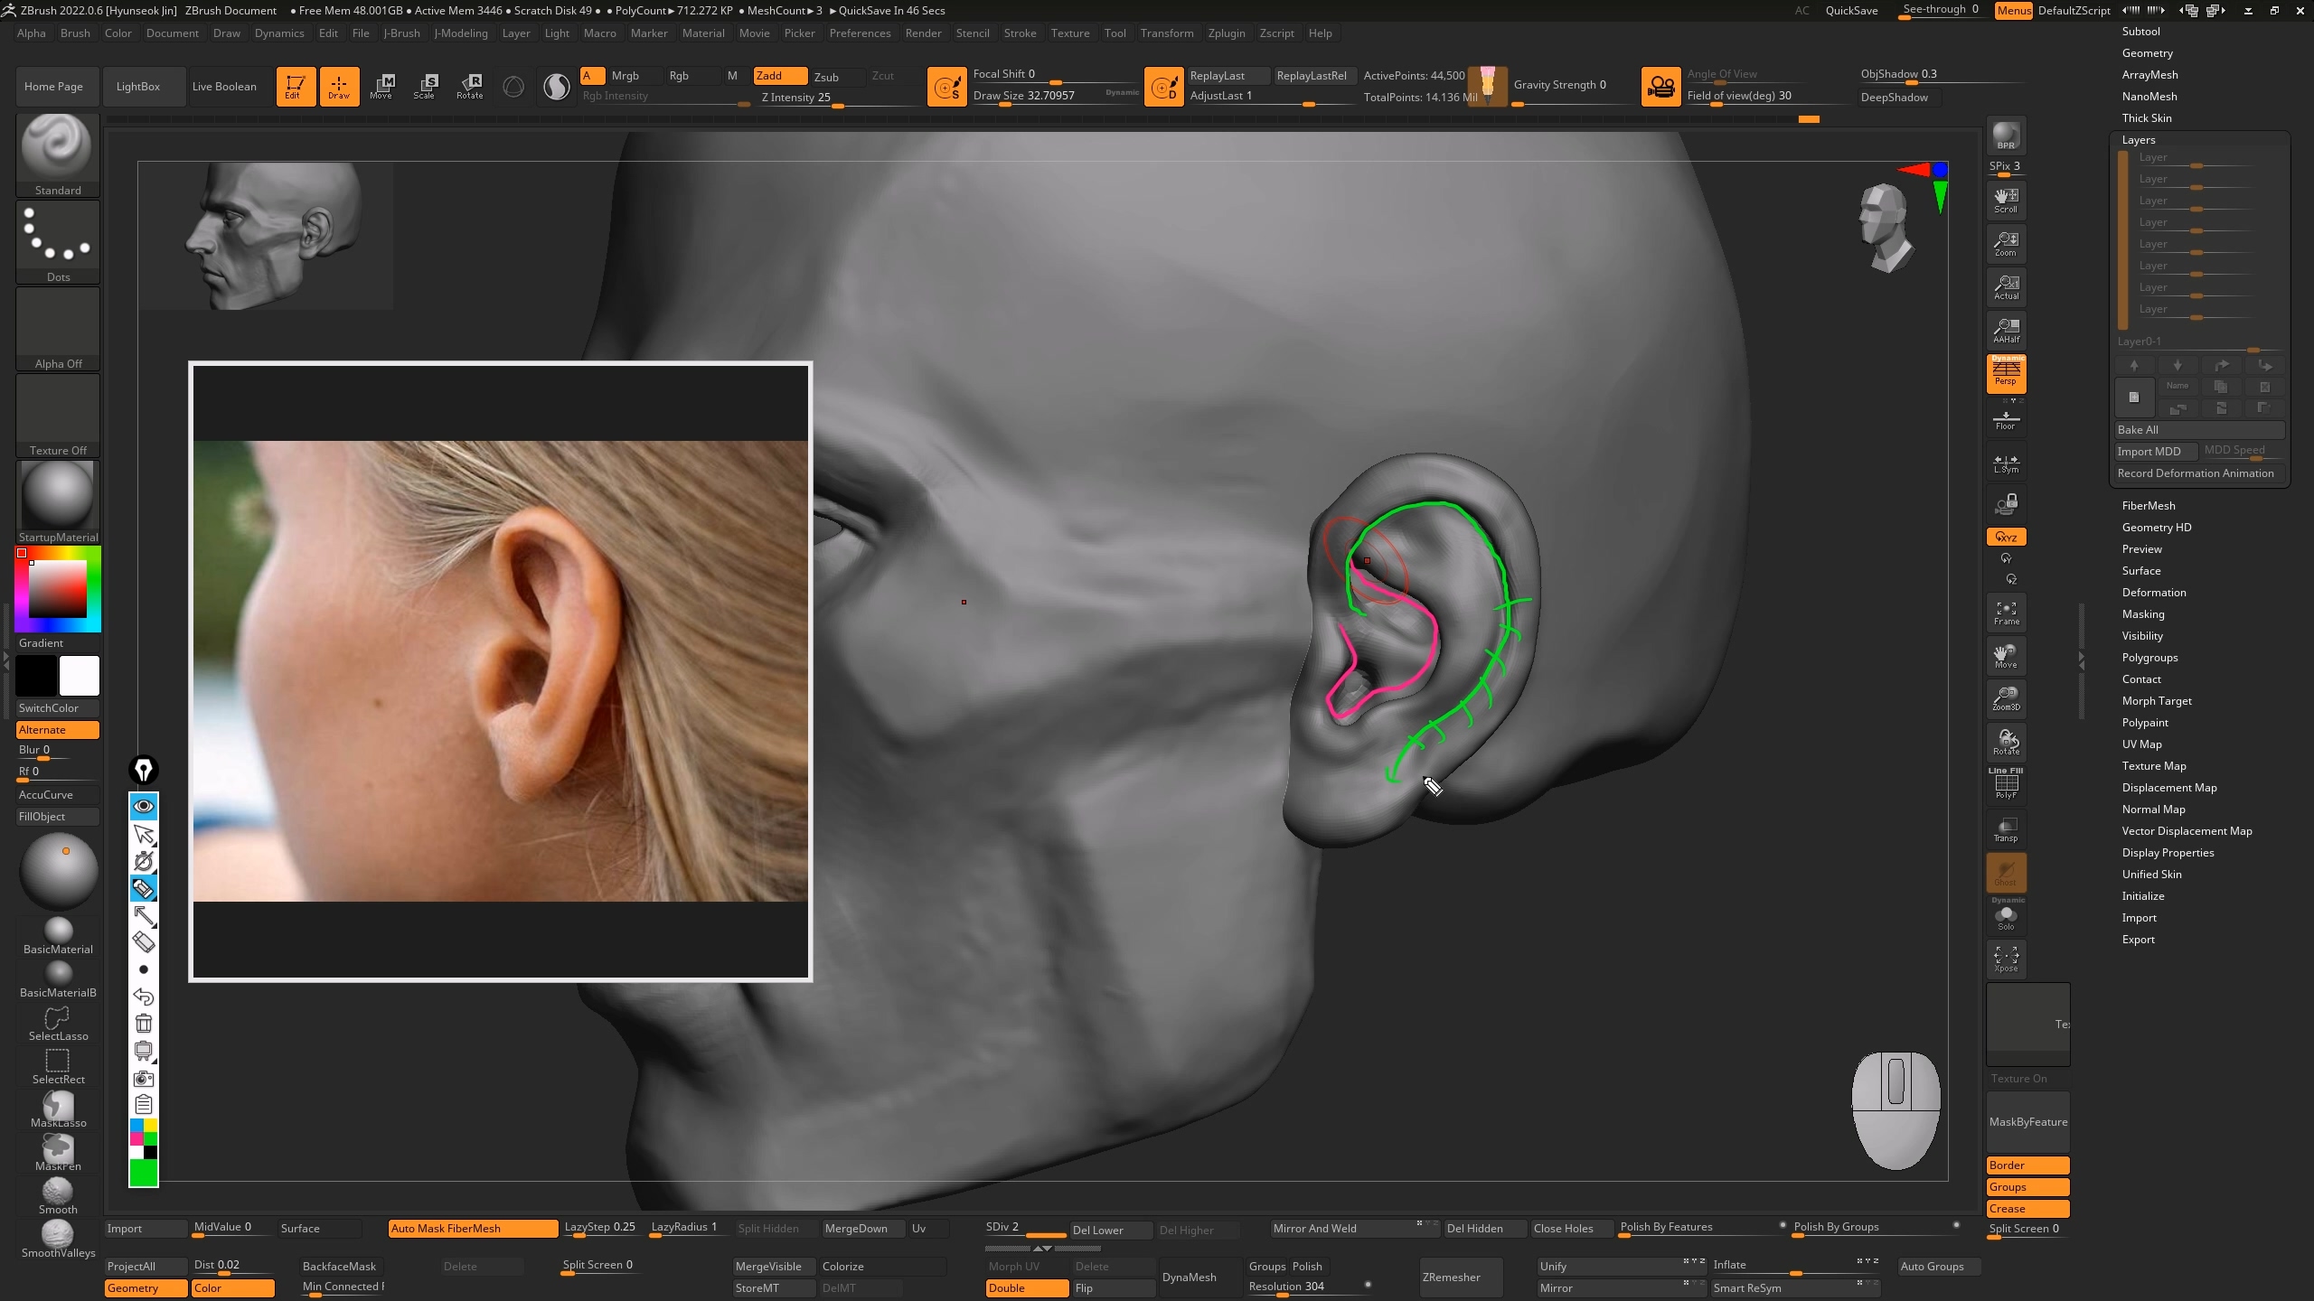
Task: Toggle the Floor grid icon
Action: pos(2006,418)
